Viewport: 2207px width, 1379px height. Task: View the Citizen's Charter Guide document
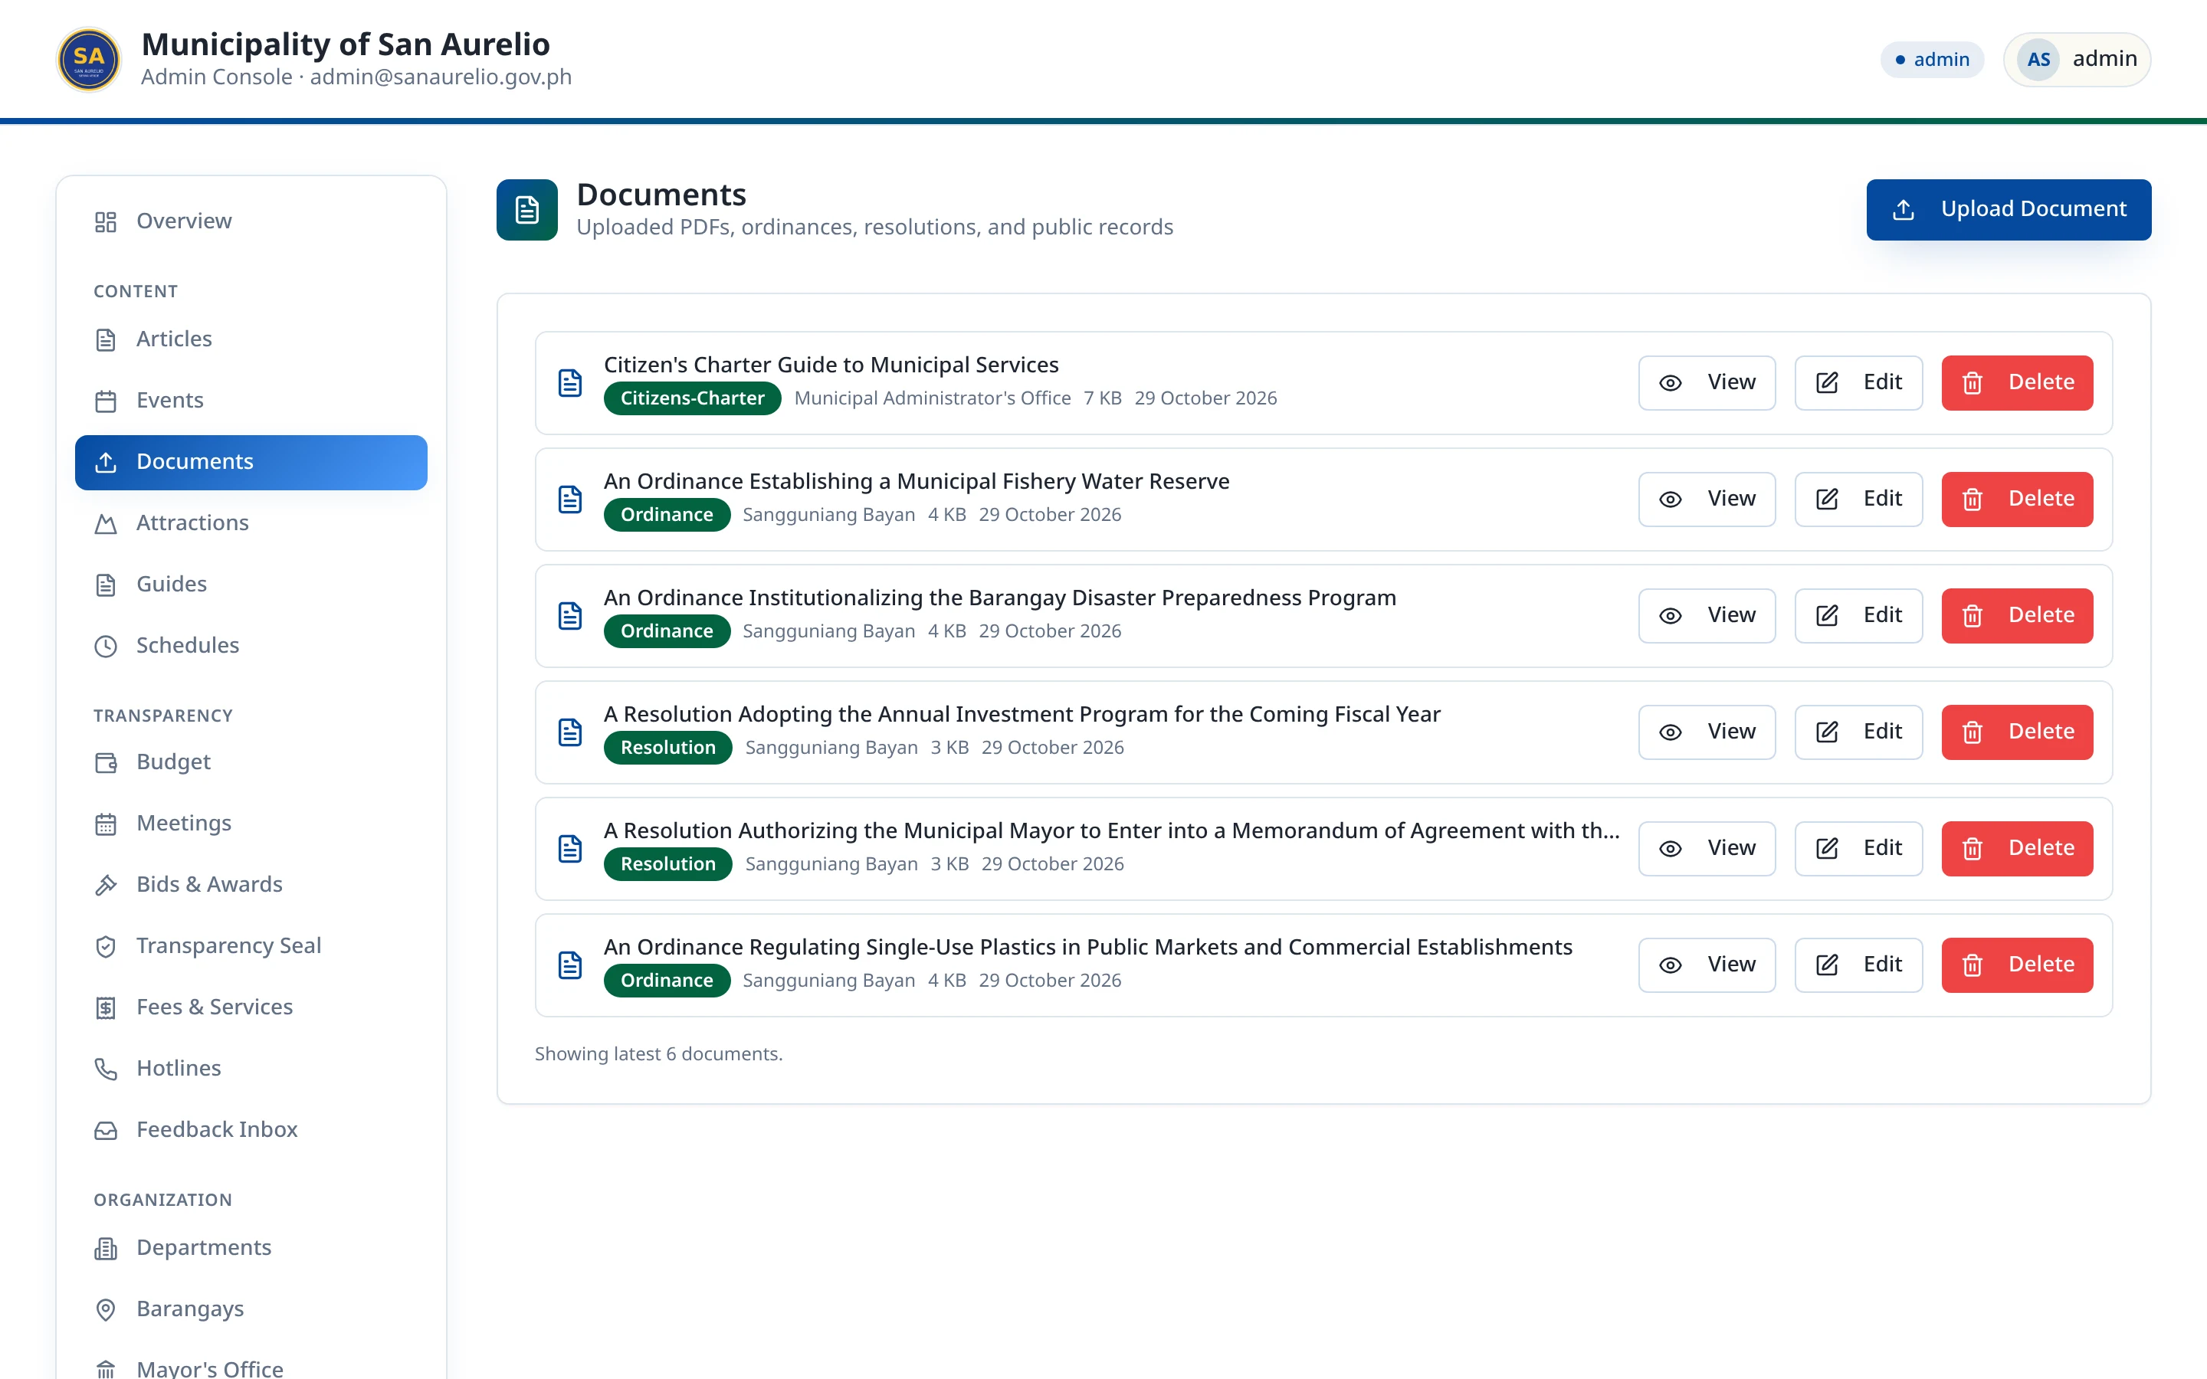tap(1707, 382)
